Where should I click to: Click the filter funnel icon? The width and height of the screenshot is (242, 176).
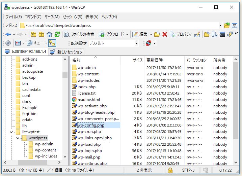pos(235,25)
